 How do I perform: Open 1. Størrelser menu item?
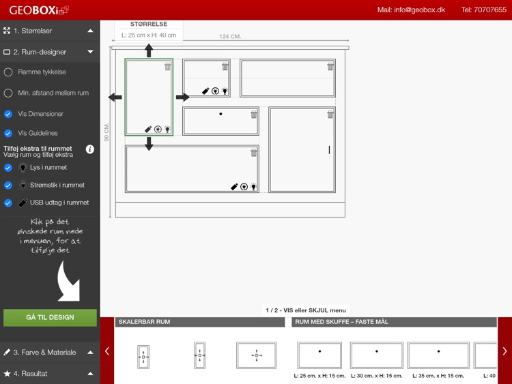pos(50,31)
